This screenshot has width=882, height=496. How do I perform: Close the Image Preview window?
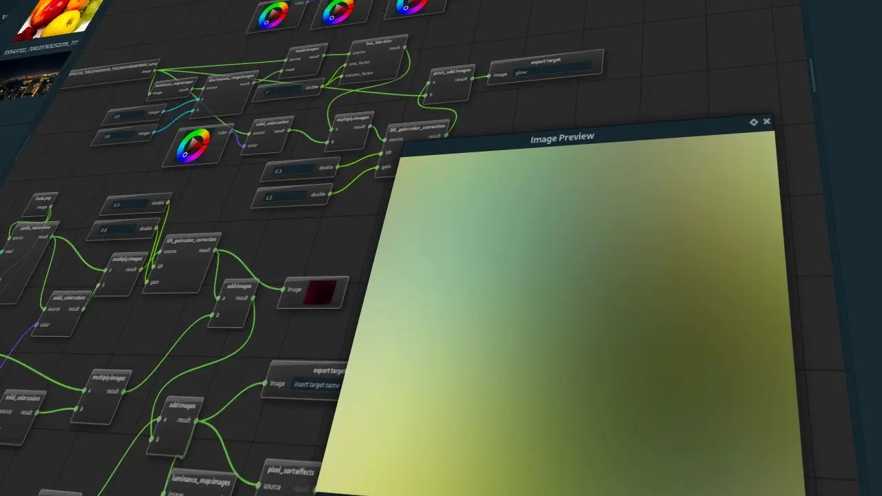(x=767, y=121)
